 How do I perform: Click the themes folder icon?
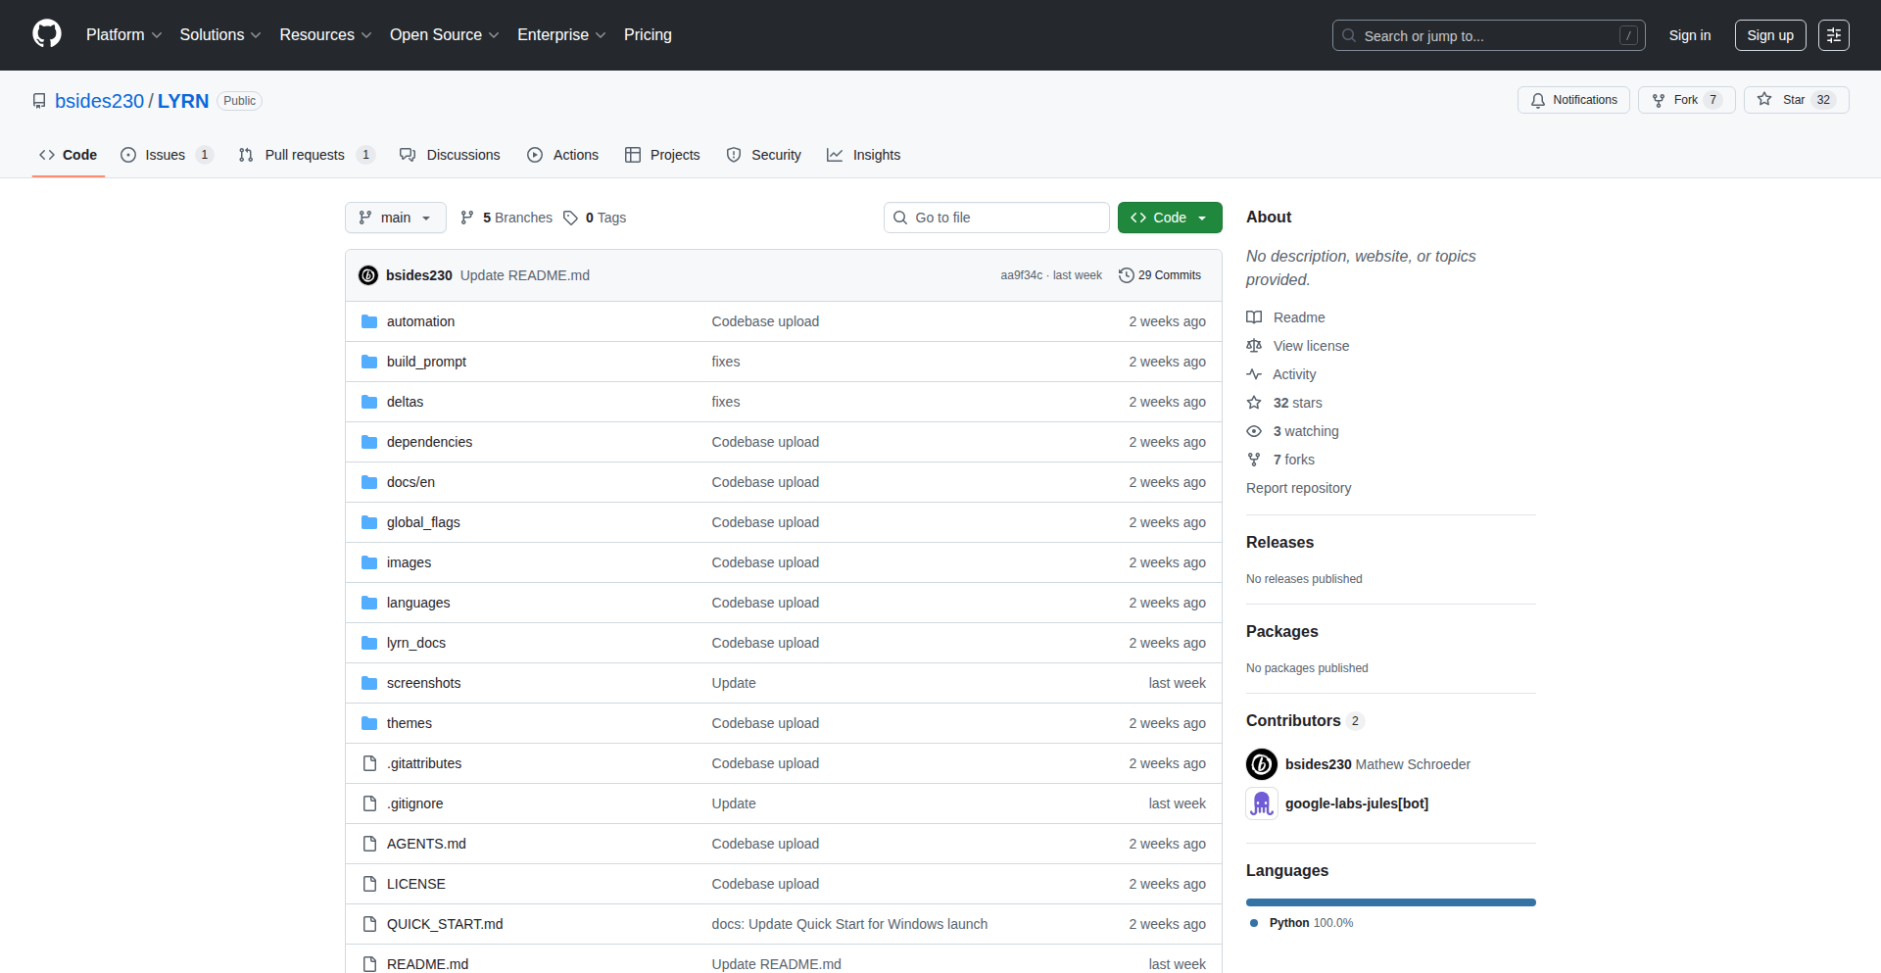click(369, 723)
